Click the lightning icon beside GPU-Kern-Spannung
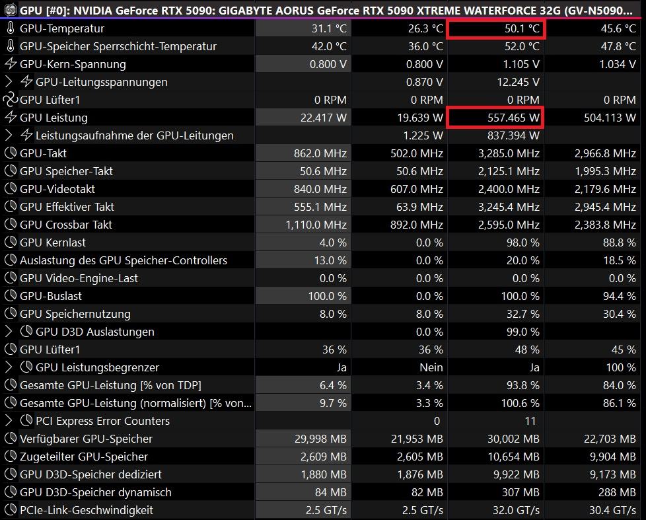 click(x=10, y=64)
